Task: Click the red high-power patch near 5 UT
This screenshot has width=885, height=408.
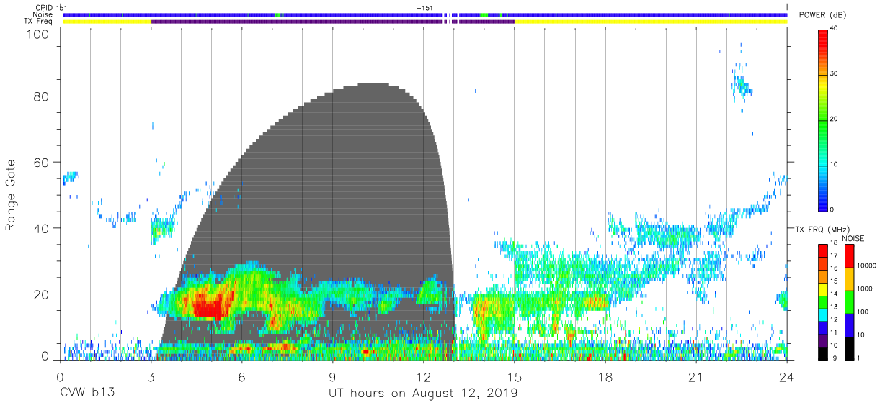Action: click(x=209, y=307)
